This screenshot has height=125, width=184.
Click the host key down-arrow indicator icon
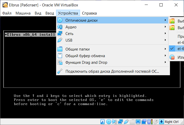coord(162,122)
